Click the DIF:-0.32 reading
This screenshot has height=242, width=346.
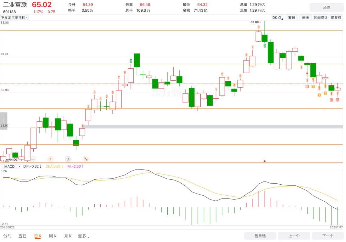[32, 166]
